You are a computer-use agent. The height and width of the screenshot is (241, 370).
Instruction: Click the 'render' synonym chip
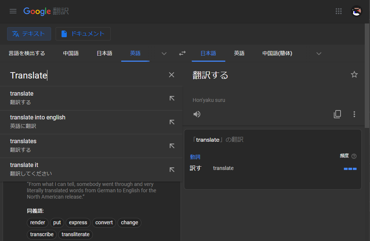[x=38, y=222]
